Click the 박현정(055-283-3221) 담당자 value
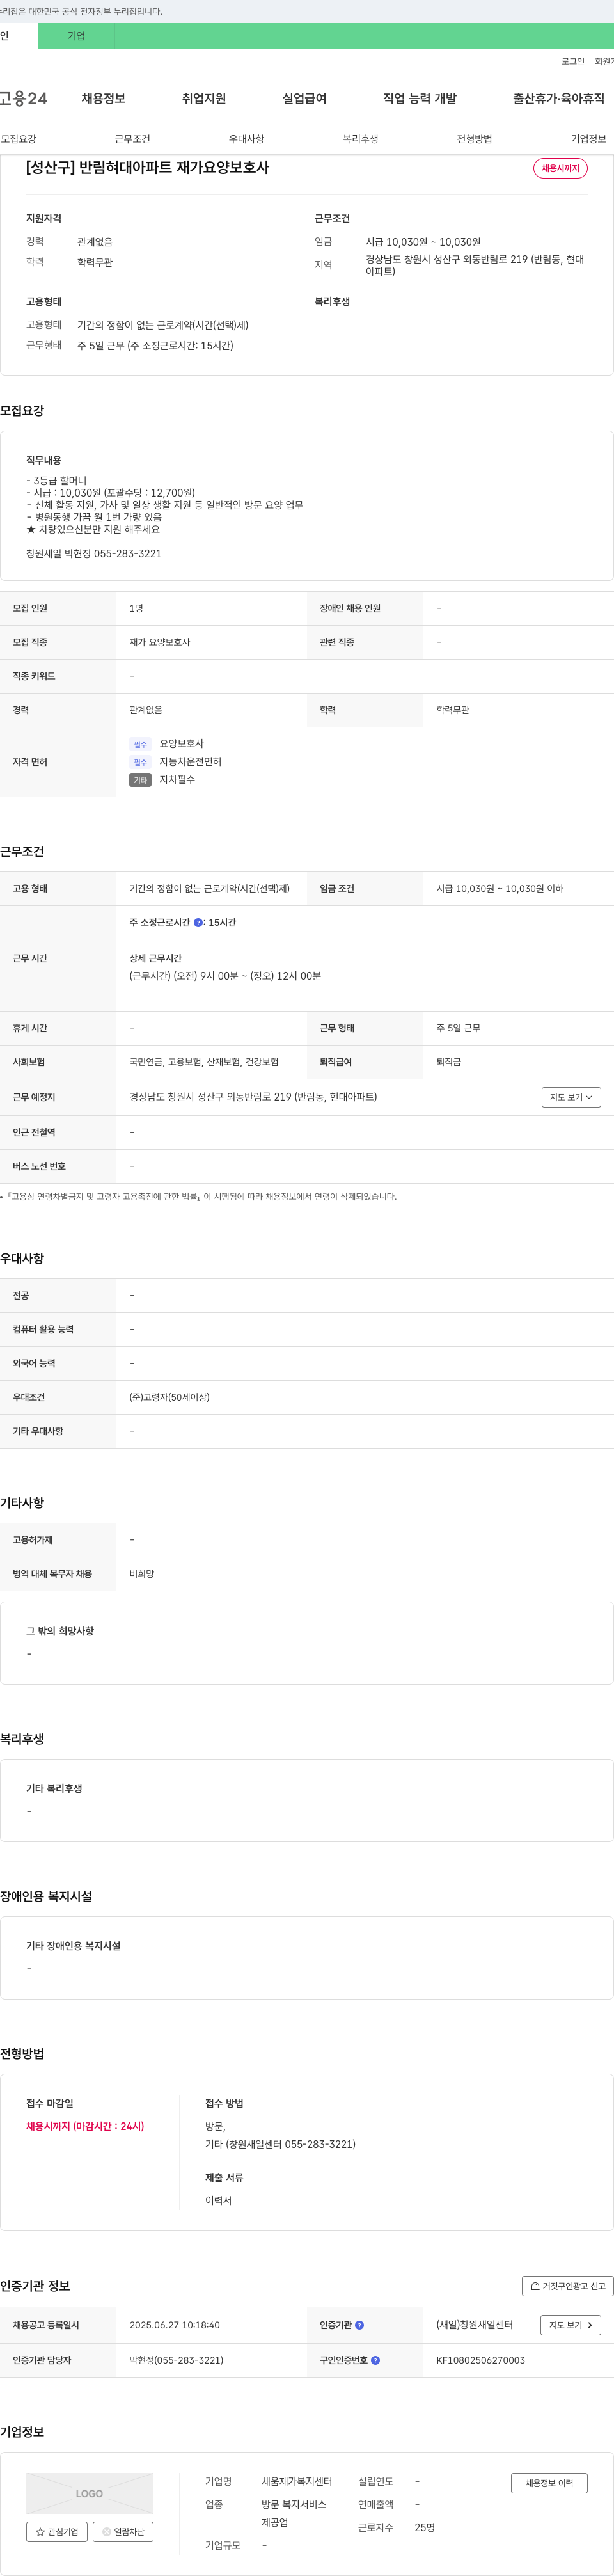Viewport: 614px width, 2576px height. (176, 2360)
